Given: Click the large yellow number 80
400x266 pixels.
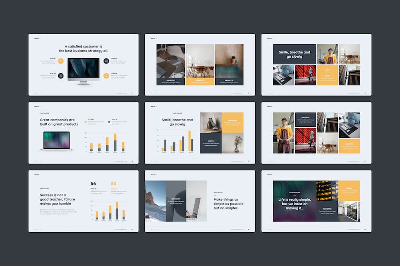Looking at the screenshot, I should click(114, 184).
